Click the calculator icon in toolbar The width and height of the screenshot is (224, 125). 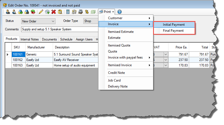click(x=68, y=12)
